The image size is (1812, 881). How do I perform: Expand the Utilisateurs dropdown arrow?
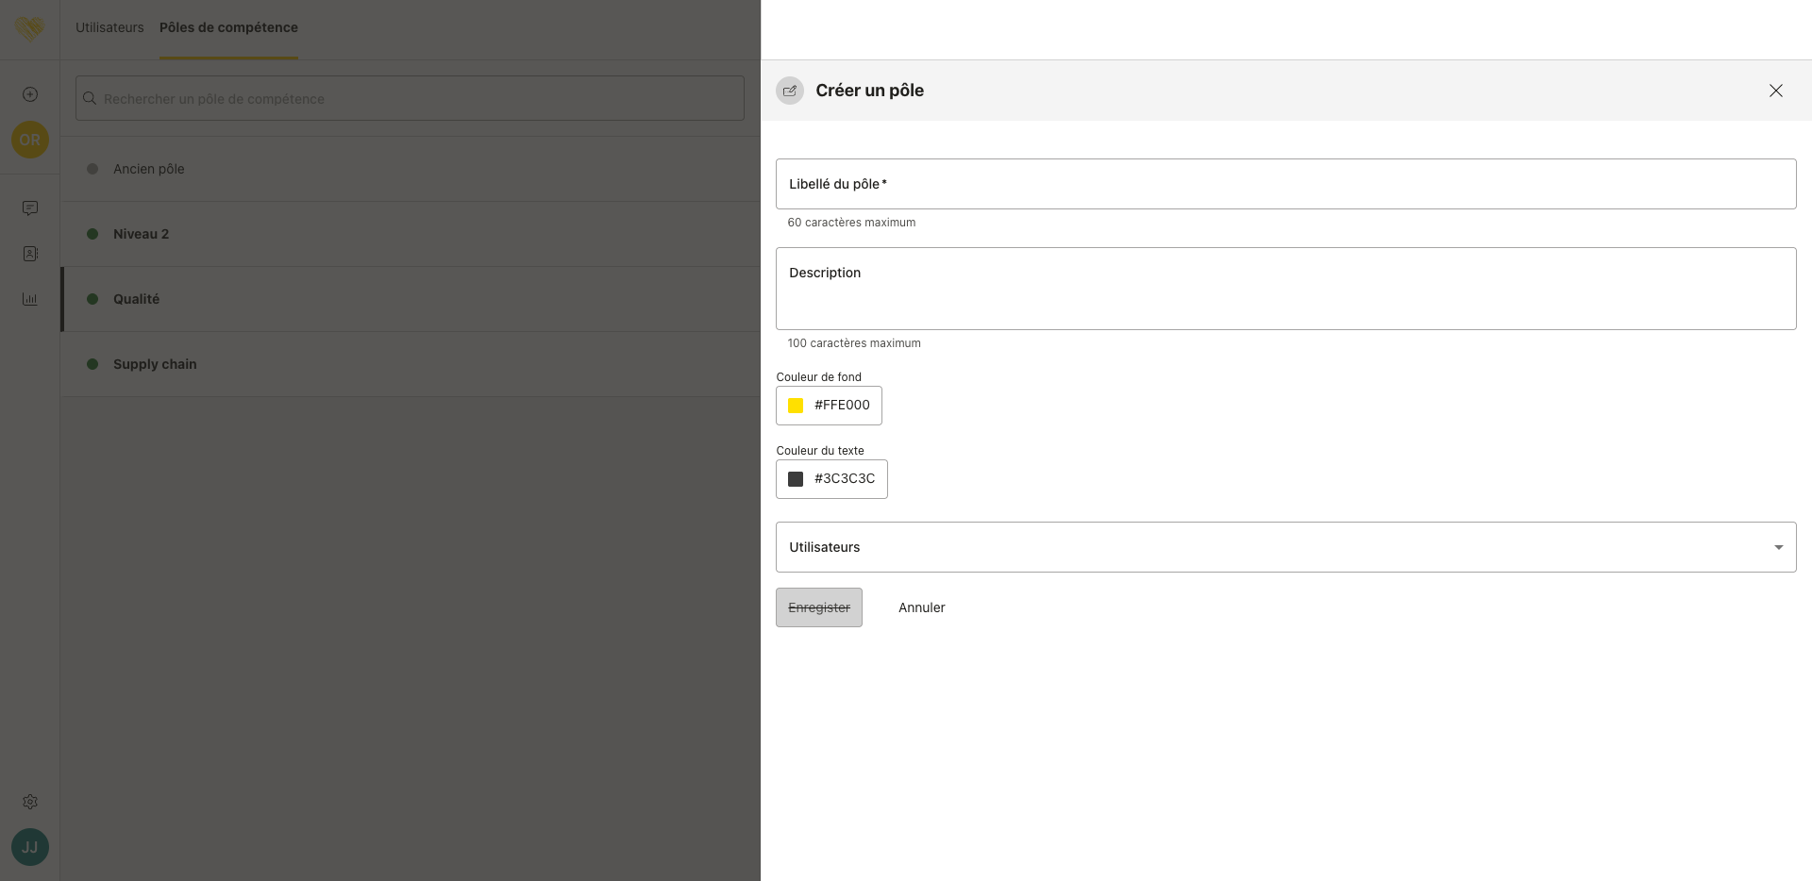pos(1778,547)
